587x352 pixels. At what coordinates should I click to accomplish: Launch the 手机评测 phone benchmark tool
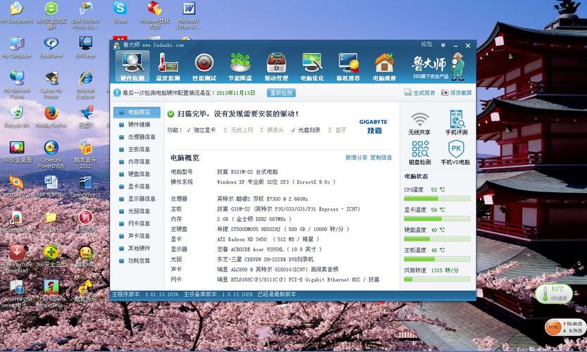click(x=456, y=123)
